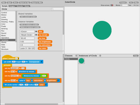Screen dimensions: 140x105
Task: Run the project with Go
Action: (x=131, y=3)
